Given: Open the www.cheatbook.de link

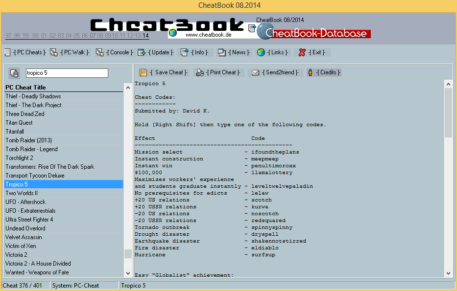Looking at the screenshot, I should (208, 35).
